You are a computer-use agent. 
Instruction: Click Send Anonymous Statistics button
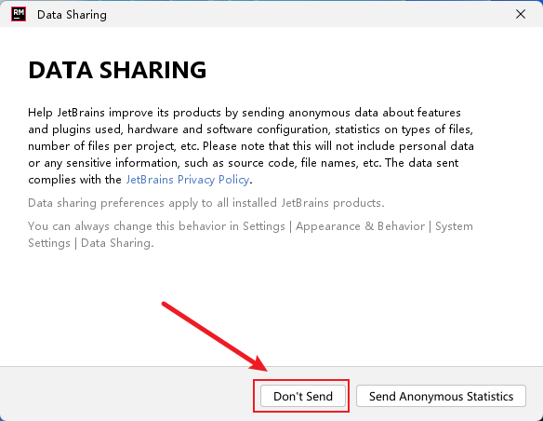tap(441, 396)
